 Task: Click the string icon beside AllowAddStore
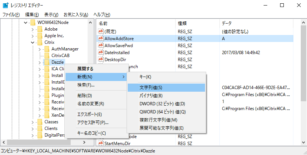pos(100,39)
